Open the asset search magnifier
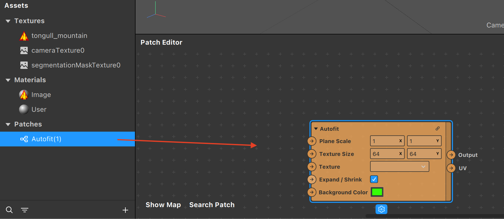The height and width of the screenshot is (219, 504). 9,210
